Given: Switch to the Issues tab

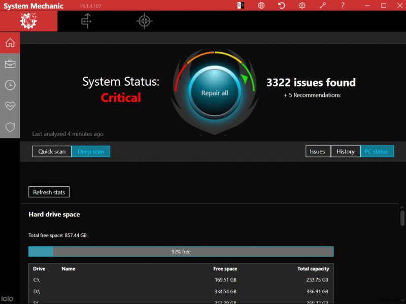Looking at the screenshot, I should (x=317, y=151).
